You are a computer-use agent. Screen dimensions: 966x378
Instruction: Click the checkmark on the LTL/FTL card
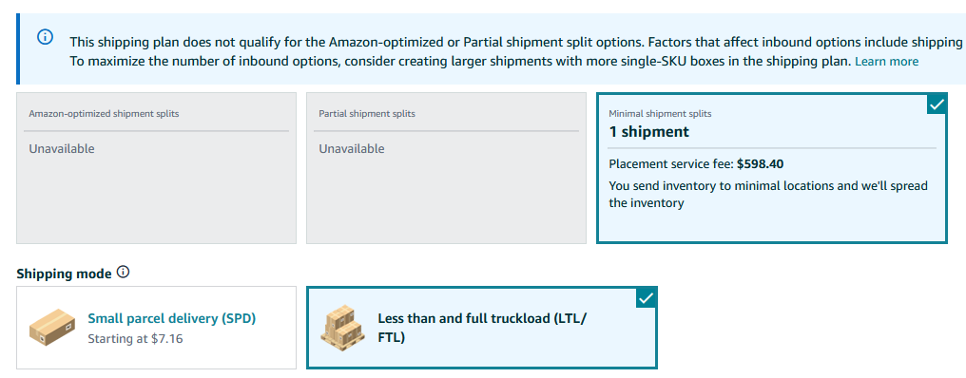tap(647, 298)
